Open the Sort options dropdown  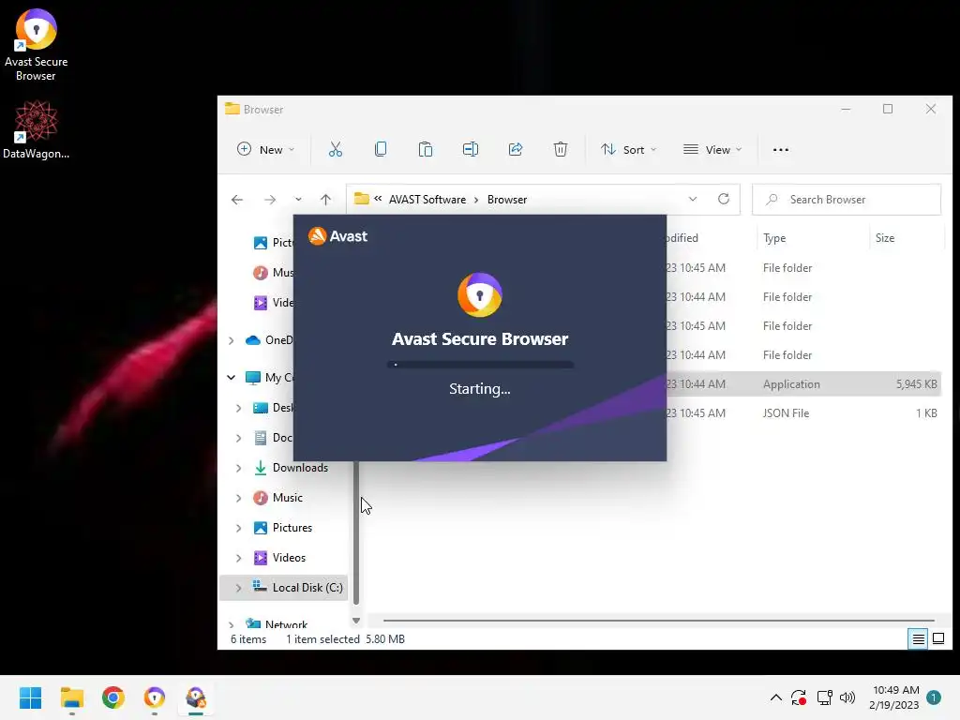click(x=628, y=149)
